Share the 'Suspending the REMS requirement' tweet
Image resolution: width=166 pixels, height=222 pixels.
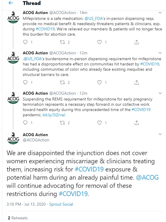(136, 123)
